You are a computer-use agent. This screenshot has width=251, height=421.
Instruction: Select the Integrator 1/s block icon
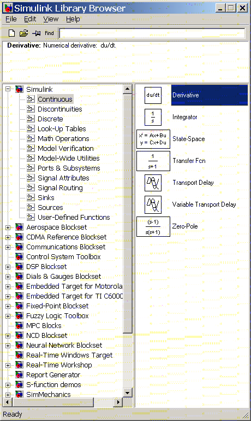pos(153,117)
